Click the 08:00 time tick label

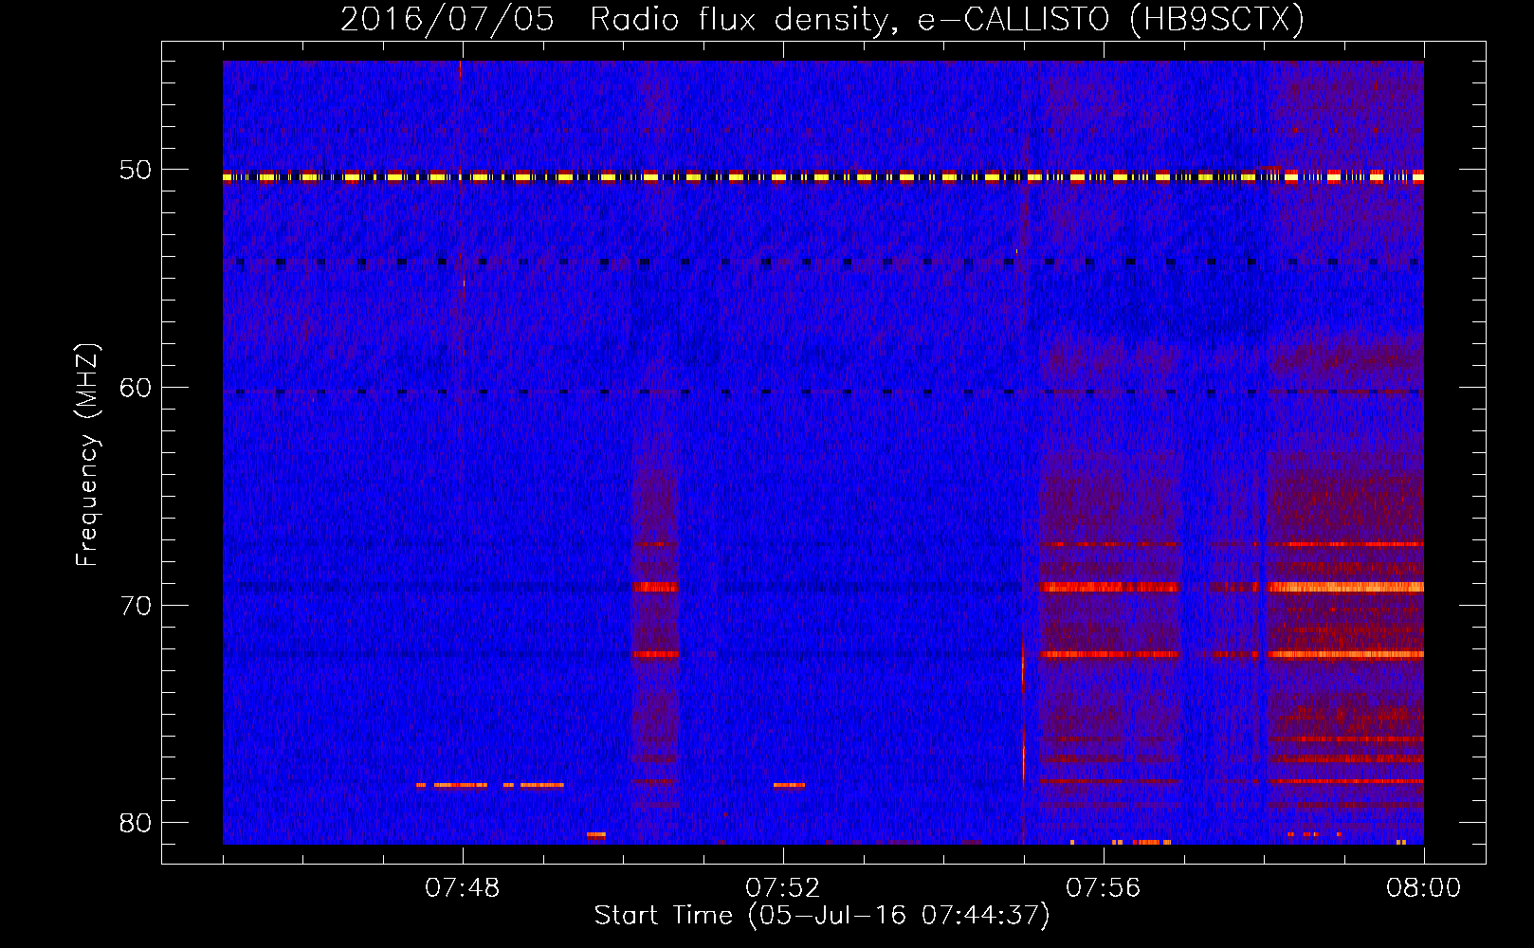(1424, 888)
